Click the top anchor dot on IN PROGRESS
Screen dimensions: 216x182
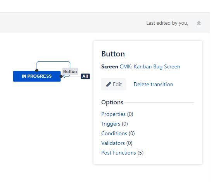tap(37, 70)
